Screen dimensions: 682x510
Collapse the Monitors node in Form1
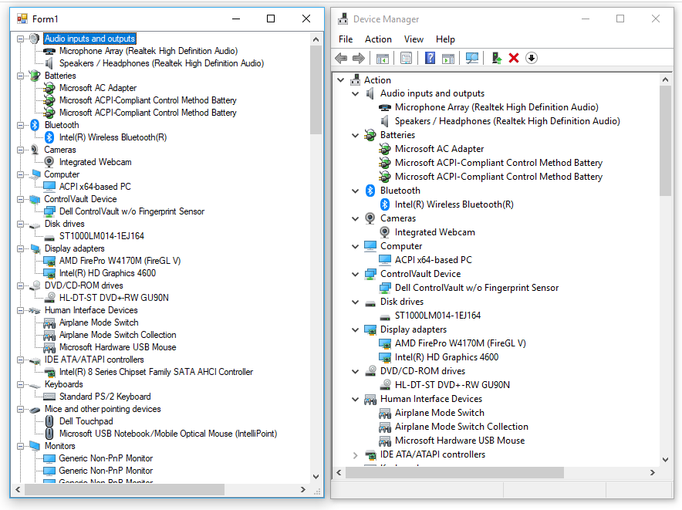[x=20, y=446]
